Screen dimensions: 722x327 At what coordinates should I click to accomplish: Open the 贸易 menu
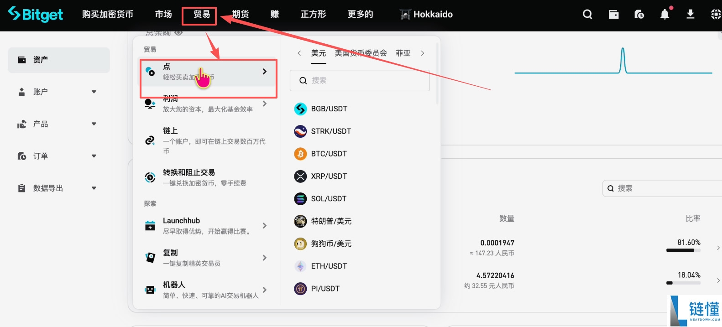[202, 14]
